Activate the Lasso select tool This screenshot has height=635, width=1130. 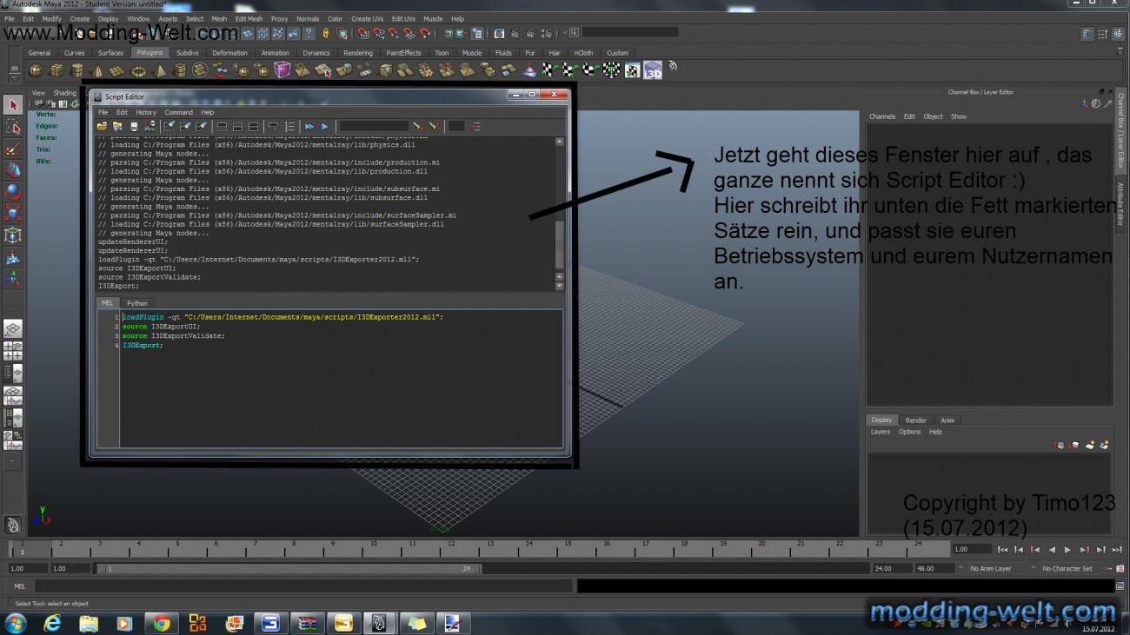pos(13,127)
